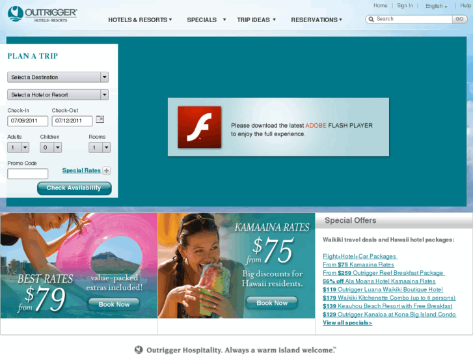Open the Hotels & Resorts menu

click(x=140, y=20)
